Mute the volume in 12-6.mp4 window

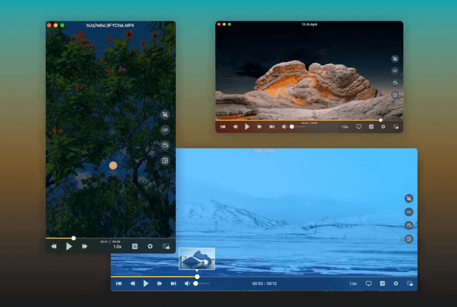pos(284,127)
